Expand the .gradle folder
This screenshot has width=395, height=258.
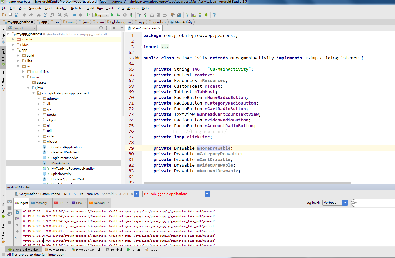13,39
